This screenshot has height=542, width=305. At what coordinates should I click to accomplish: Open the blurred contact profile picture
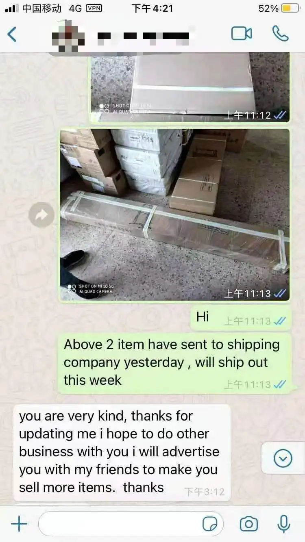tap(68, 34)
